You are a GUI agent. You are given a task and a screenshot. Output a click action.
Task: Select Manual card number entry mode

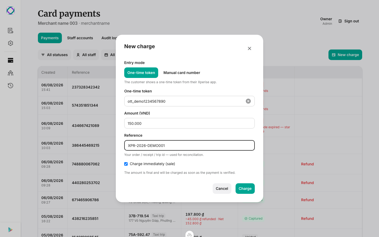pyautogui.click(x=182, y=73)
